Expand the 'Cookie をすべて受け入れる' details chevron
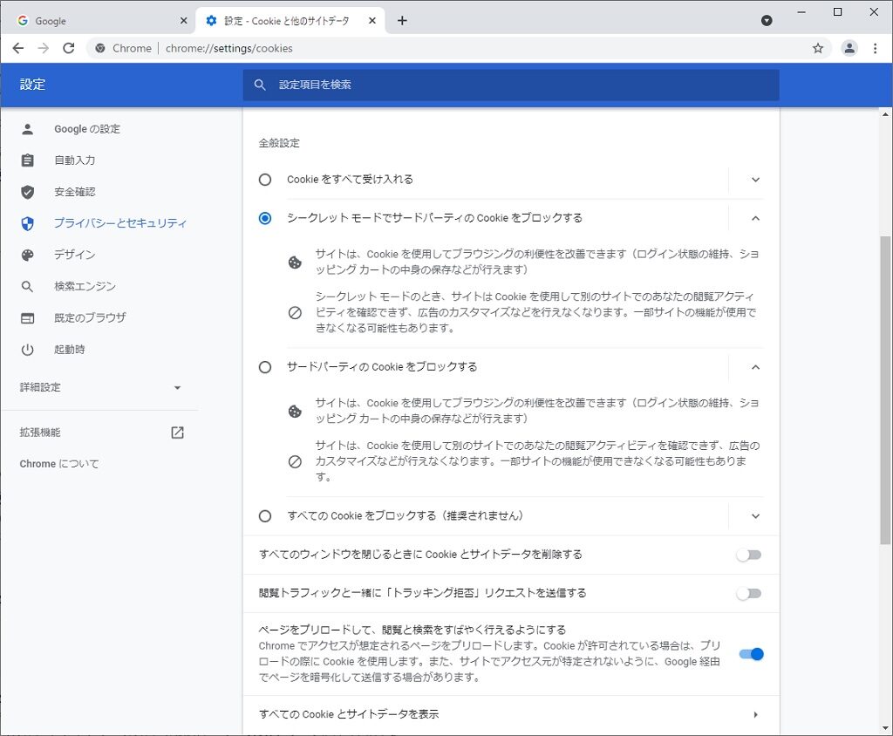 [755, 180]
